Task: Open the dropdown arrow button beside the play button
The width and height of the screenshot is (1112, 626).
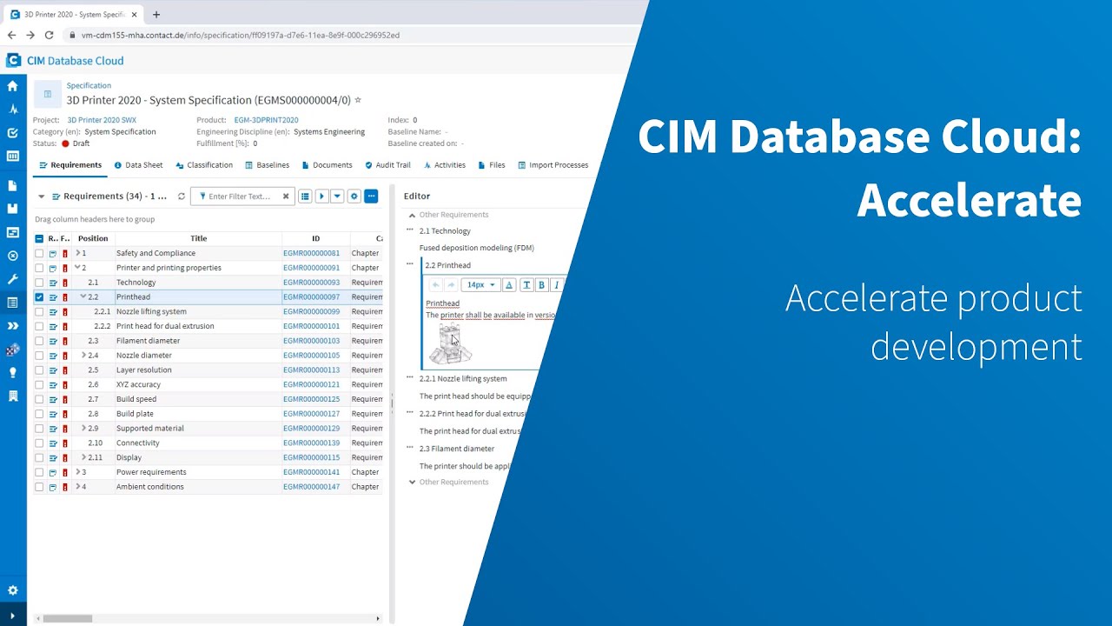Action: point(337,196)
